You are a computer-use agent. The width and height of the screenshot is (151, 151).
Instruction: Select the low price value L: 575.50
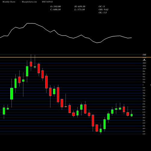pos(80,9)
